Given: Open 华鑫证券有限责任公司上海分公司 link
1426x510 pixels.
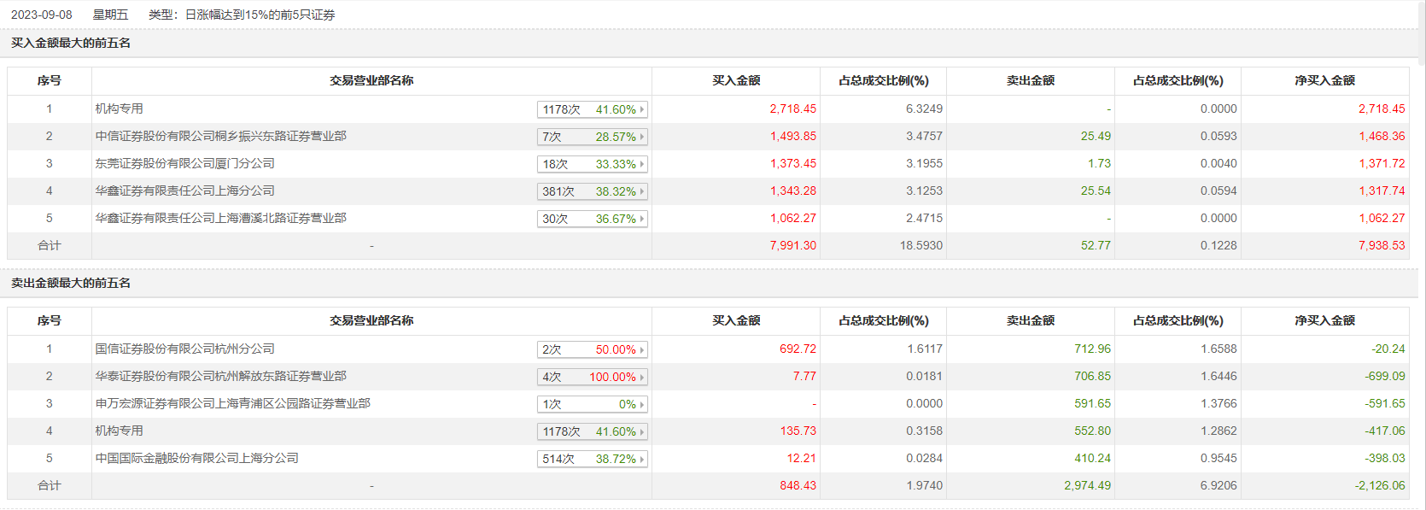Looking at the screenshot, I should pos(185,191).
